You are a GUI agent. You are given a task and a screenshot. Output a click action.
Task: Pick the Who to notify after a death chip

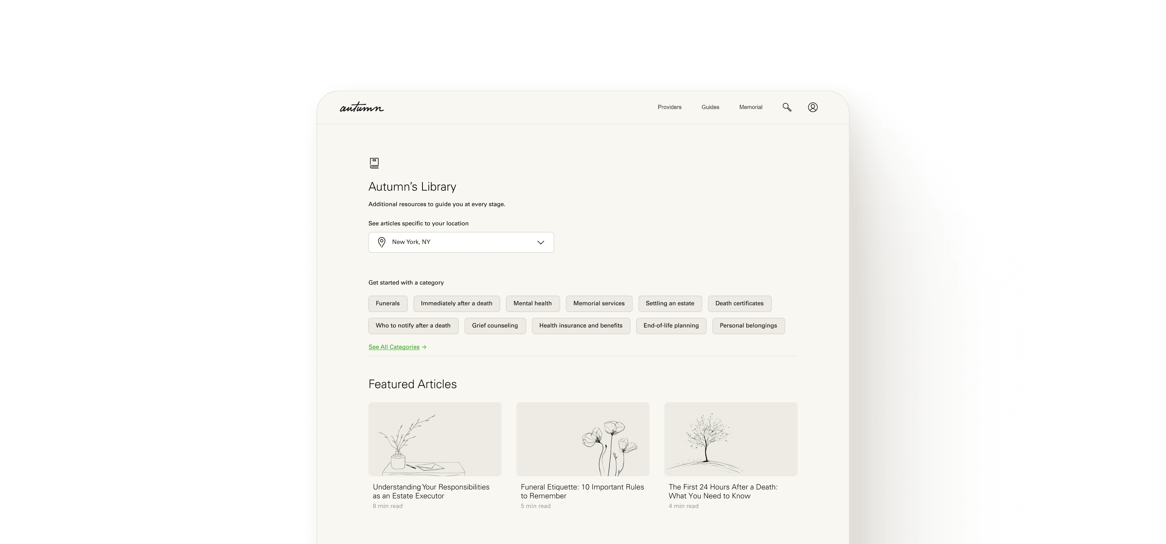[x=413, y=326]
